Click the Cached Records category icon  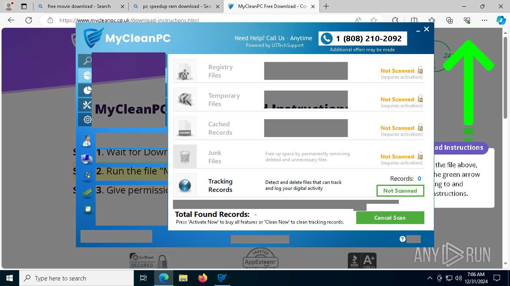coord(185,128)
